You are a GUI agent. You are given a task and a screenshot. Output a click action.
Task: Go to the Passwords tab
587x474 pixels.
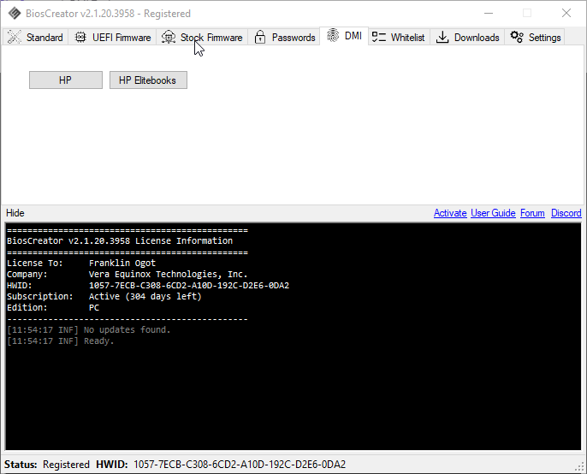(284, 37)
